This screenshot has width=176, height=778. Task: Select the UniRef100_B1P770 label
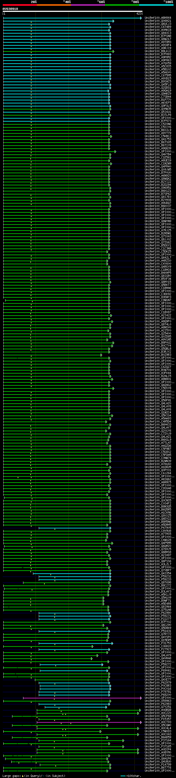pos(158,100)
